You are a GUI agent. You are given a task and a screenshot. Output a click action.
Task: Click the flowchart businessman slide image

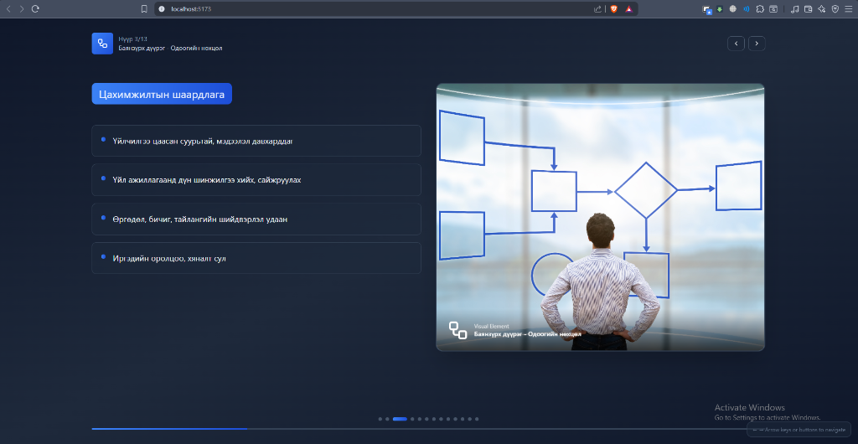point(600,217)
